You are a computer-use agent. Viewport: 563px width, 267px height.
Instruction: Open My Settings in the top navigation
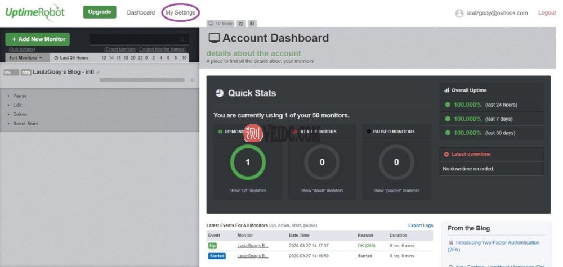click(x=180, y=12)
